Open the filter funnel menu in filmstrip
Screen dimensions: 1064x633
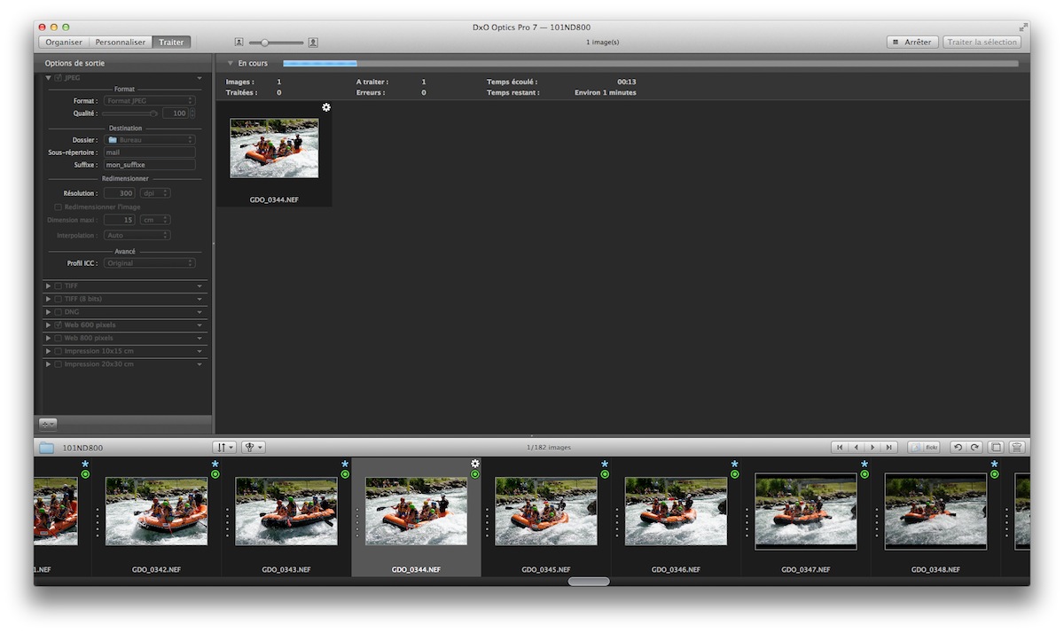pos(254,448)
